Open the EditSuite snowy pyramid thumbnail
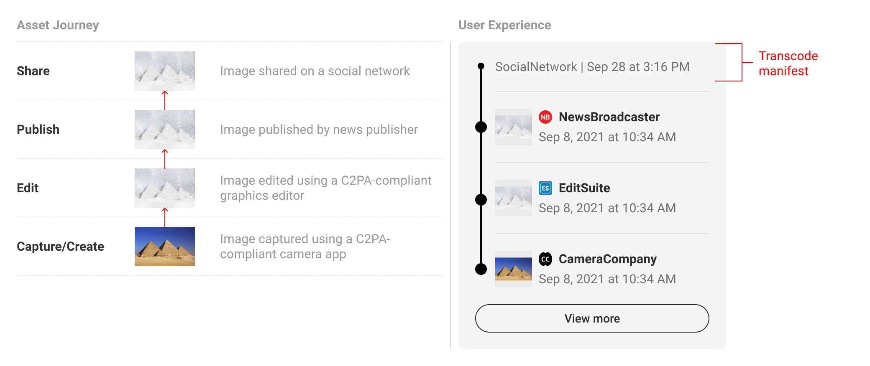The image size is (870, 366). [x=514, y=198]
